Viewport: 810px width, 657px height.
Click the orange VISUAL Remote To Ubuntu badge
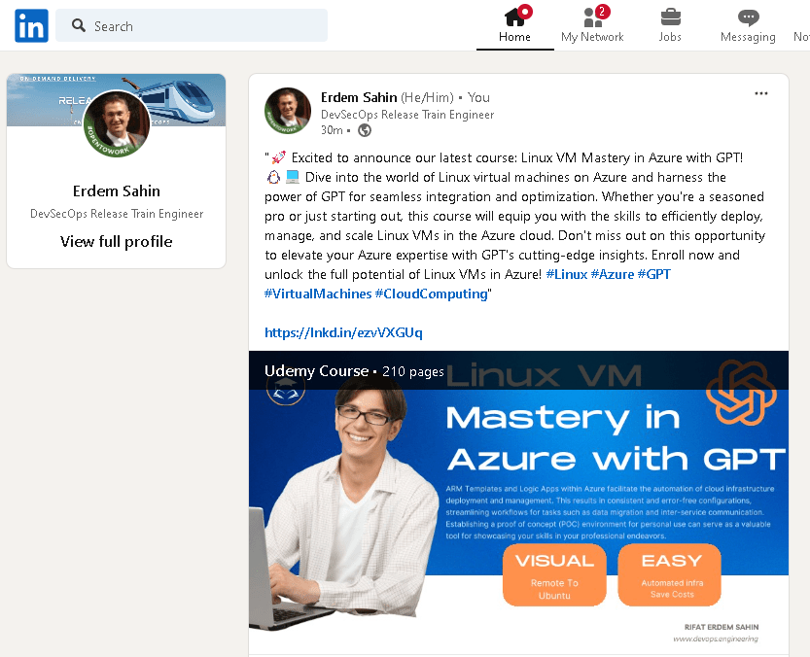(x=554, y=574)
